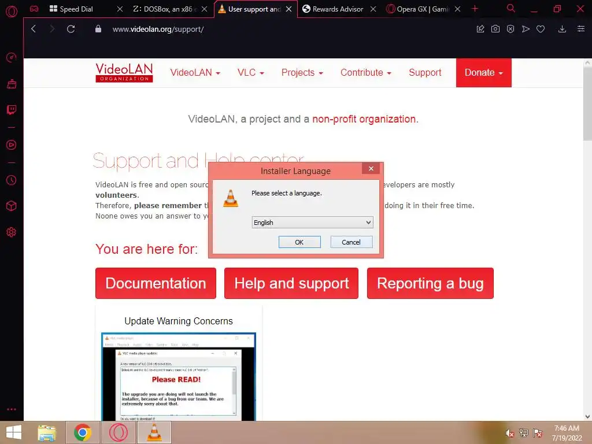Close the Speed Dial tab
The width and height of the screenshot is (592, 444).
tap(120, 9)
